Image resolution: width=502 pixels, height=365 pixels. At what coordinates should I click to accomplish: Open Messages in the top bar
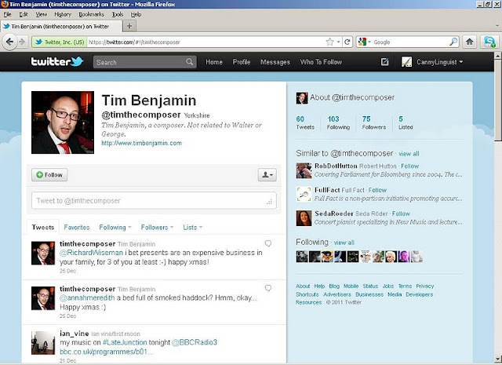tap(275, 62)
